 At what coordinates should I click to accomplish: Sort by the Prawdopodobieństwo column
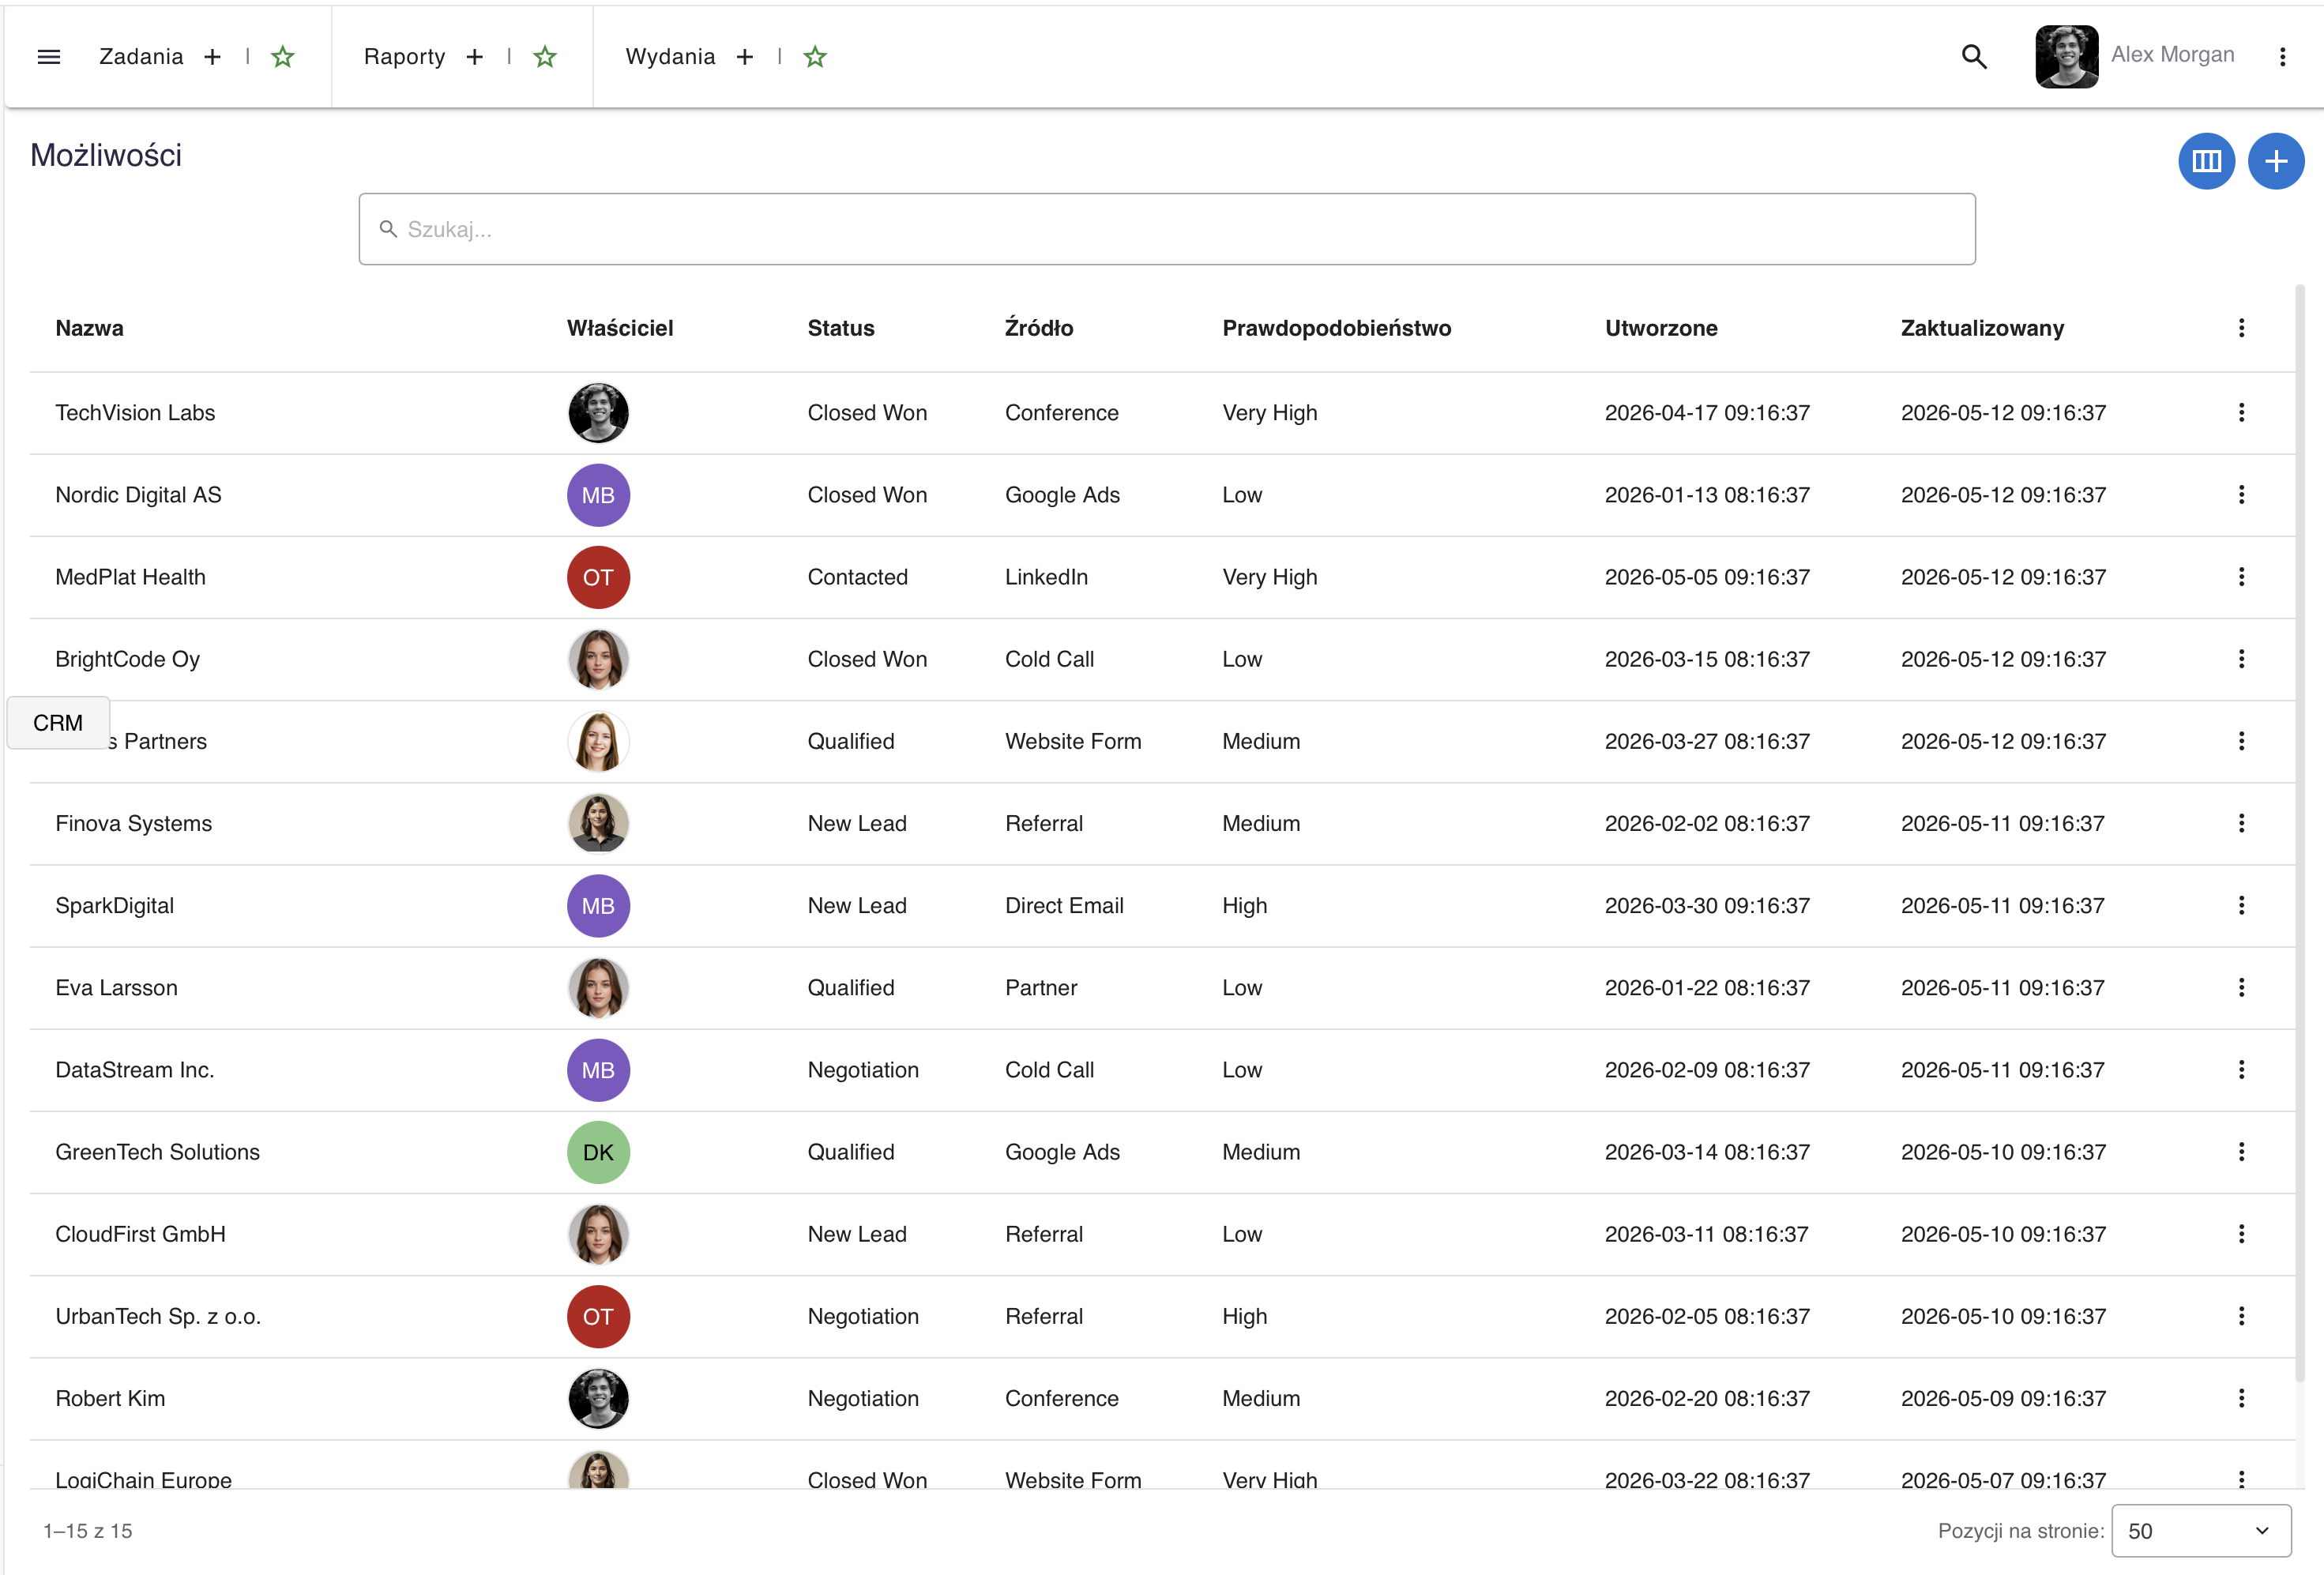click(1337, 328)
